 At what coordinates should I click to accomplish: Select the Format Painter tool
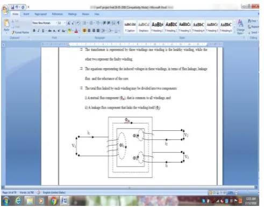coord(20,32)
